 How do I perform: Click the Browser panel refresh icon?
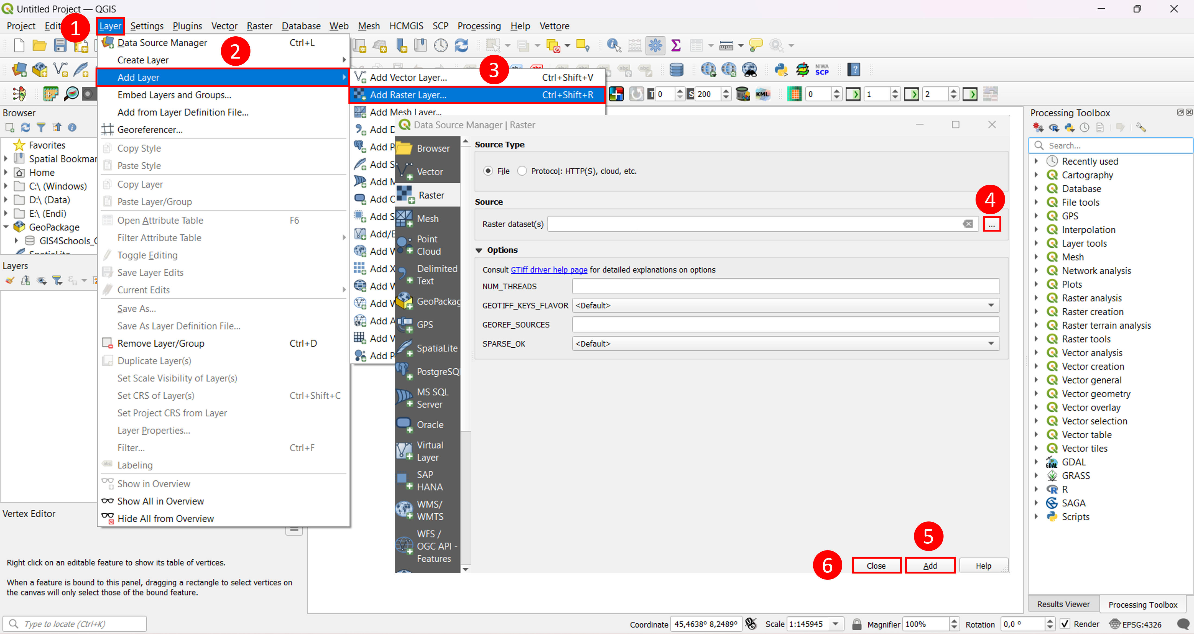(x=26, y=127)
